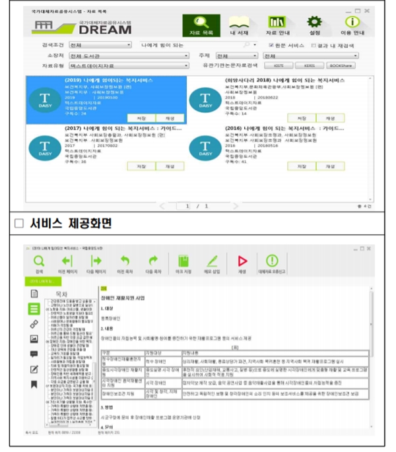
Task: Click 저장 for the 2017 result
Action: pos(141,166)
